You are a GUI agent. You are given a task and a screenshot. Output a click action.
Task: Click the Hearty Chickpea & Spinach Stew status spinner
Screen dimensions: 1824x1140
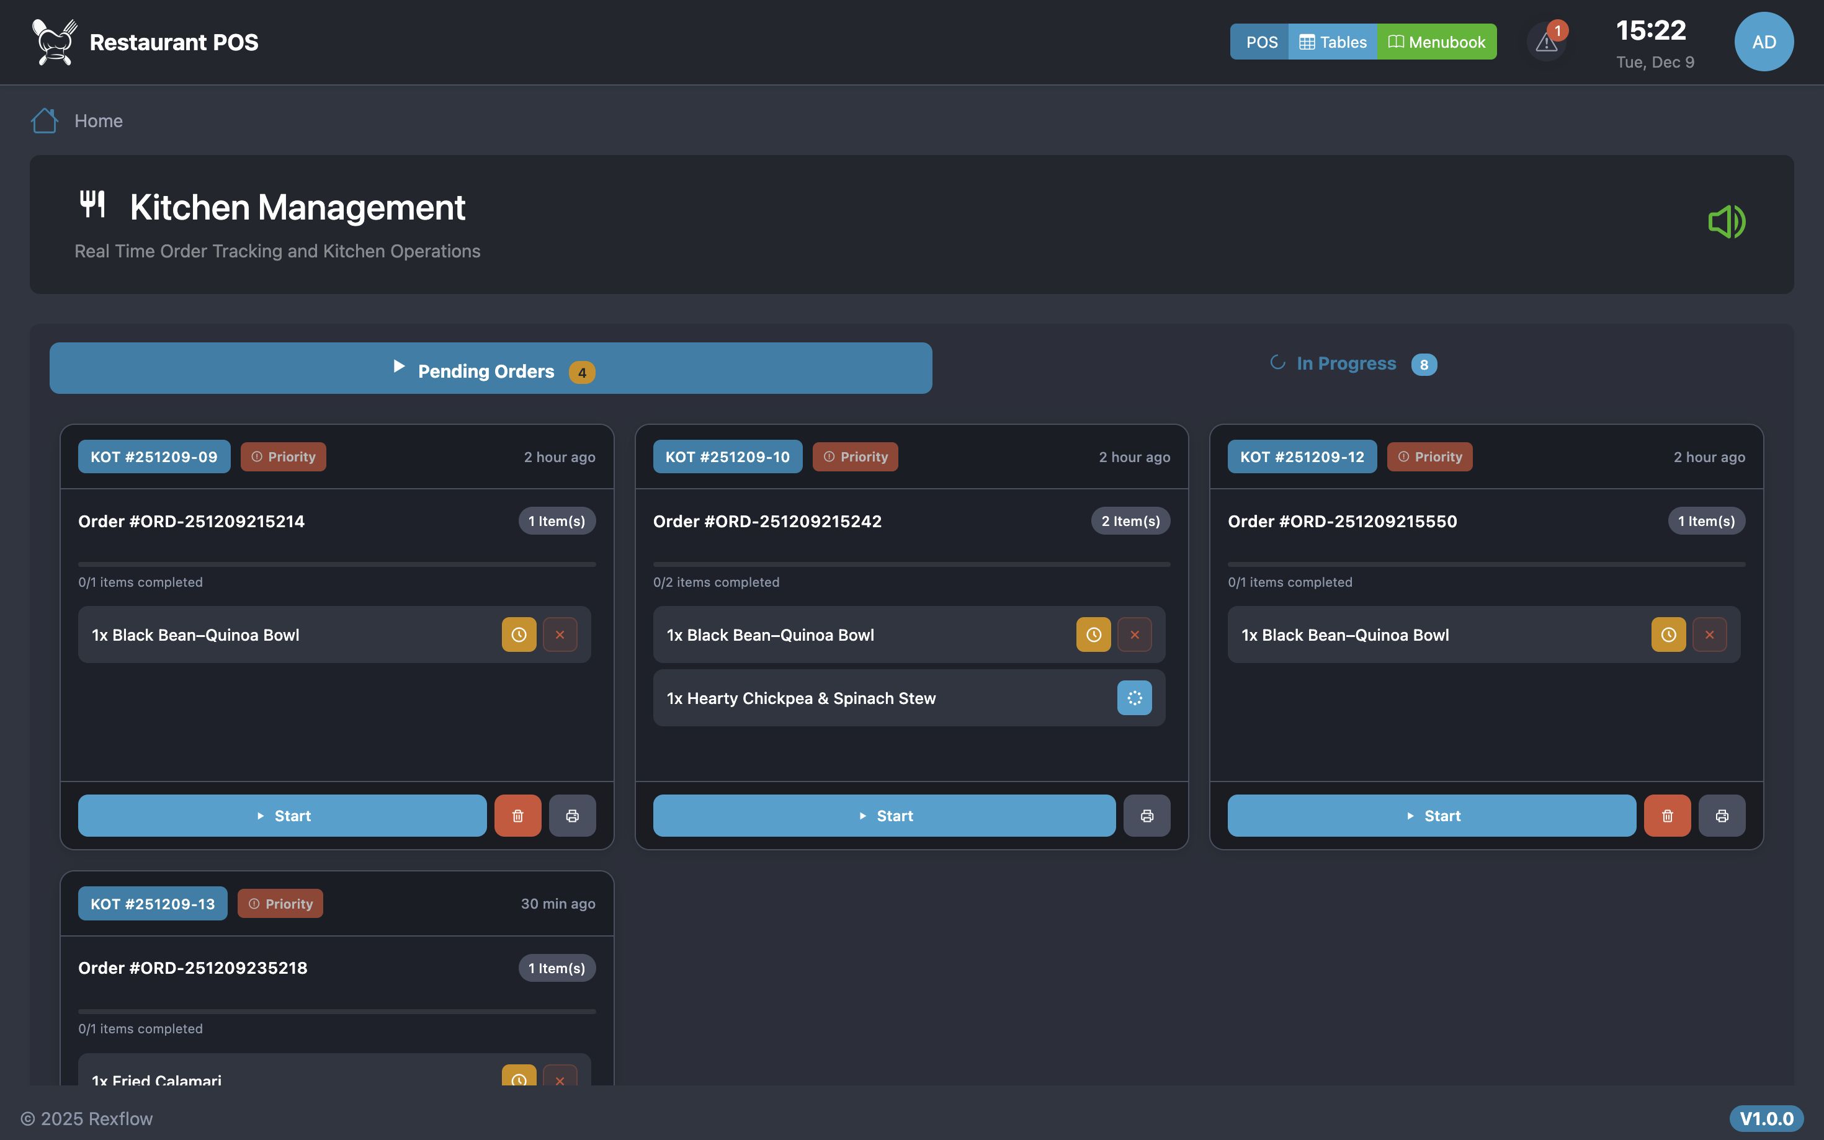pyautogui.click(x=1134, y=698)
